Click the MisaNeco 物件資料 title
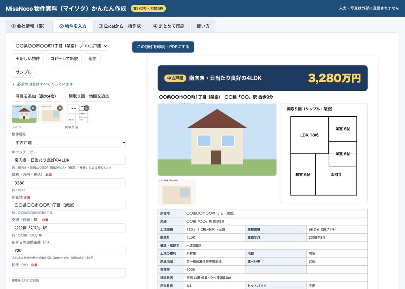405x289 pixels. pyautogui.click(x=66, y=9)
